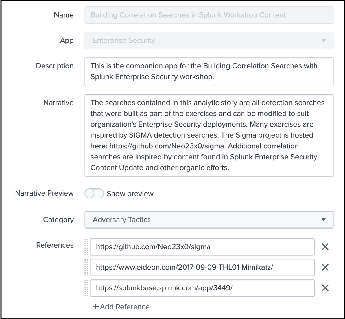Click the Description label
Screen dimensions: 345x319
(x=55, y=66)
